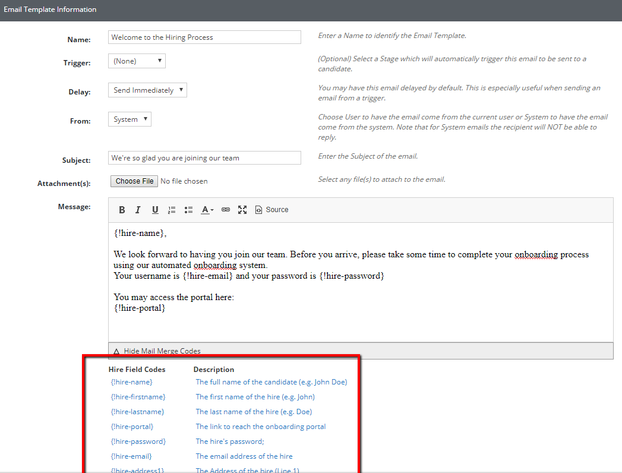Open the {!hire-password} field code
Viewport: 622px width, 473px height.
pos(137,441)
